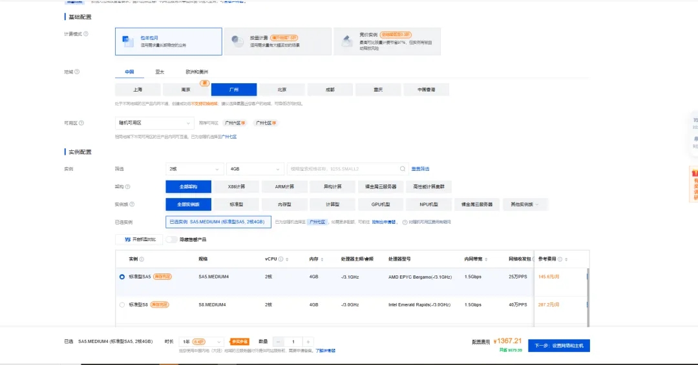Viewport: 698px width, 365px height.
Task: Toggle the 隐藏售罄产品 switch
Action: click(171, 239)
